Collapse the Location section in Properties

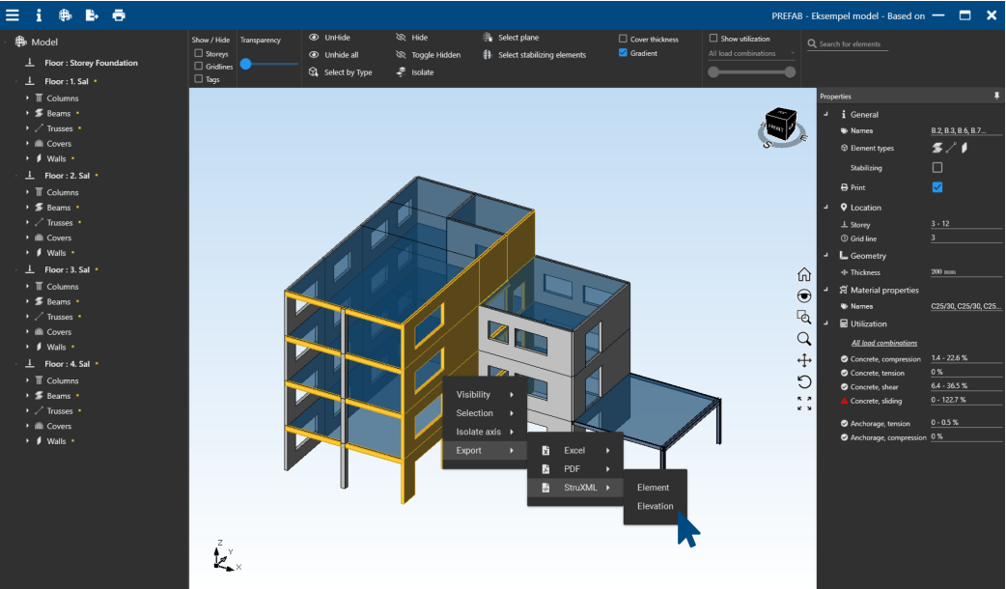(x=826, y=208)
